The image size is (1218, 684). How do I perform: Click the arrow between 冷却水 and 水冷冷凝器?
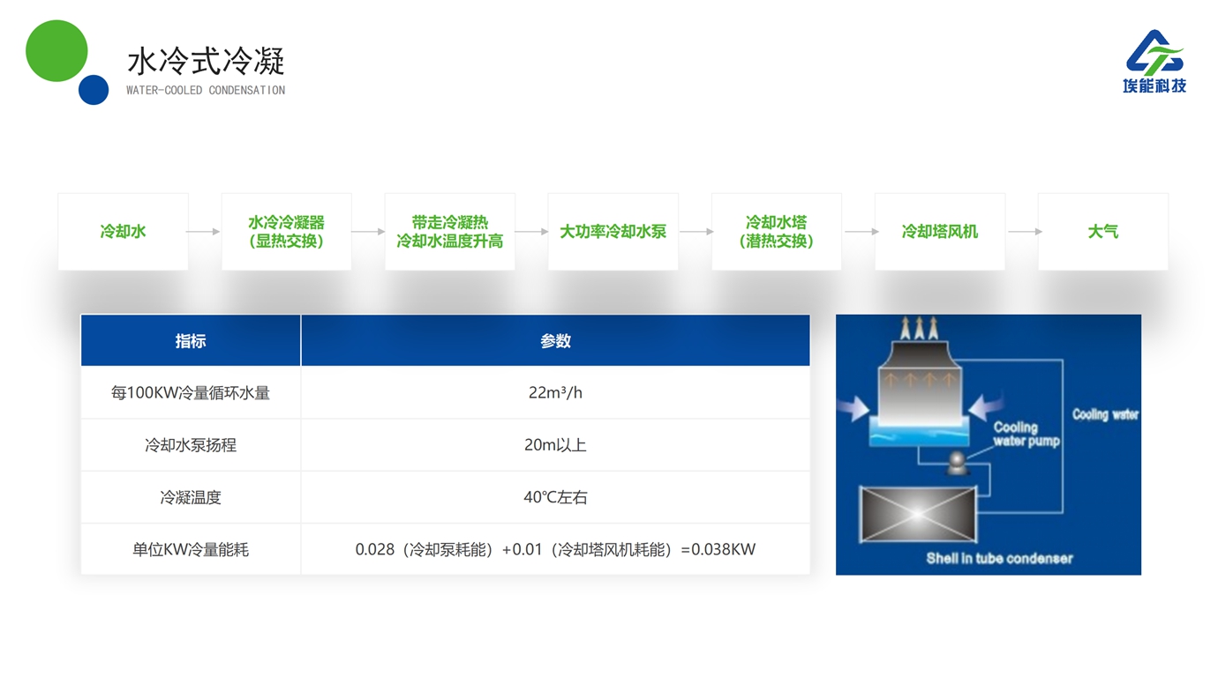click(204, 232)
